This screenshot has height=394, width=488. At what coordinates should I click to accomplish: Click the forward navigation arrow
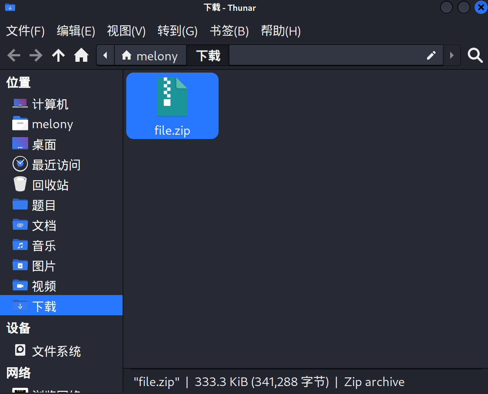[x=36, y=56]
